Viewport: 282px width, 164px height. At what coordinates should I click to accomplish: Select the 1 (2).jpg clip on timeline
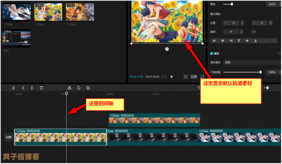coord(61,137)
